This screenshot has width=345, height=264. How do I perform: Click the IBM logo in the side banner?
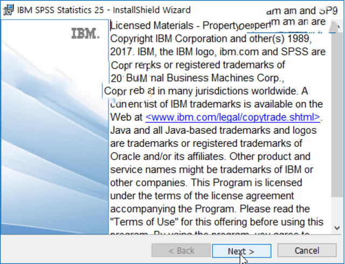[x=86, y=33]
